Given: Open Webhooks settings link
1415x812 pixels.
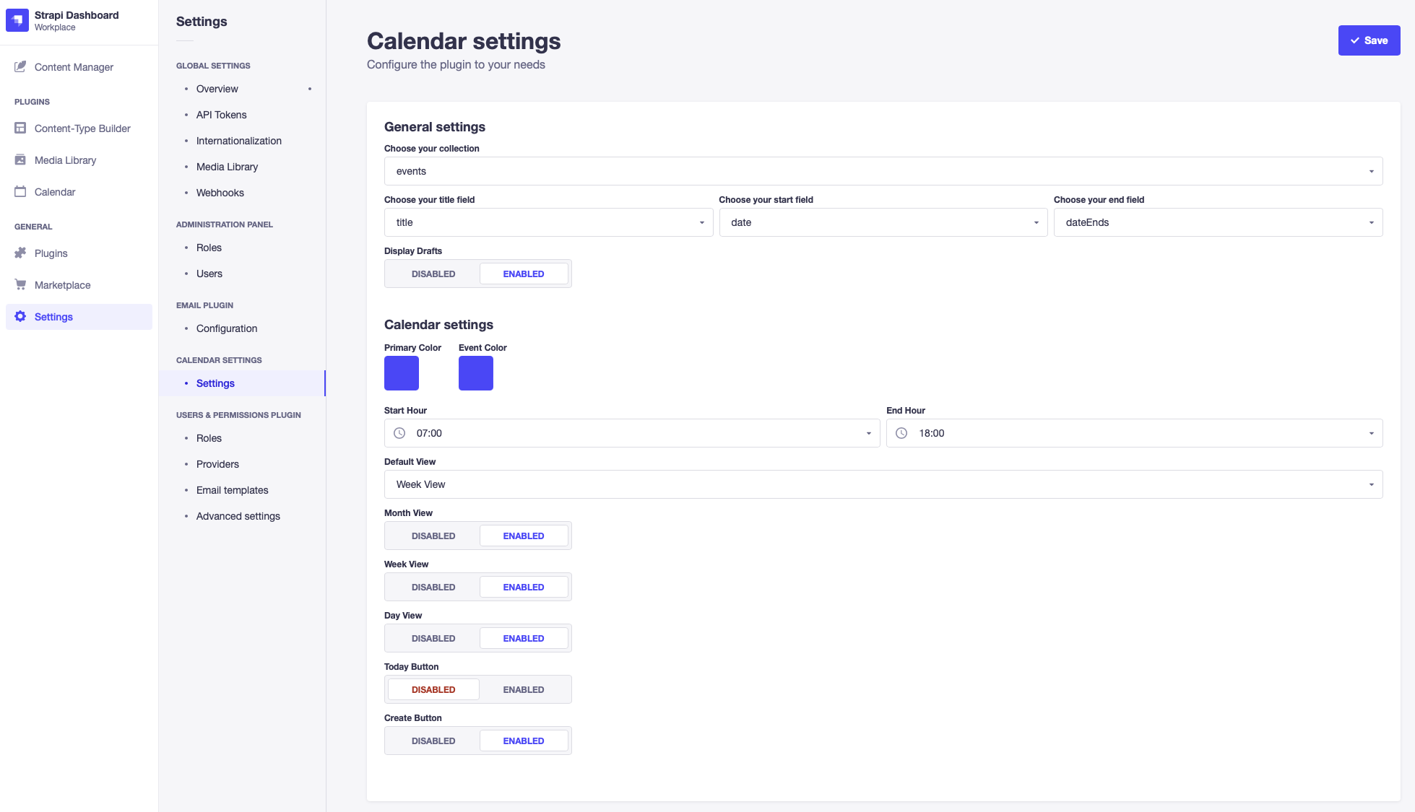Looking at the screenshot, I should pos(220,193).
